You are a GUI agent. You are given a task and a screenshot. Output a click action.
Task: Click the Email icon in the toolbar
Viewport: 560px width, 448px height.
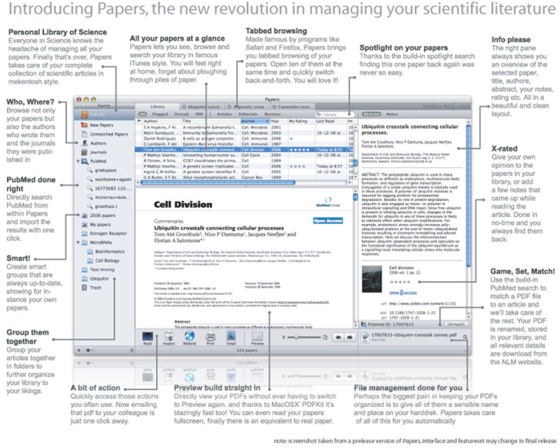click(231, 337)
